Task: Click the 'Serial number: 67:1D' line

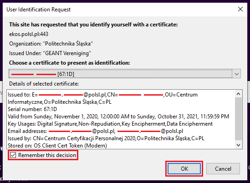Action: click(x=32, y=109)
